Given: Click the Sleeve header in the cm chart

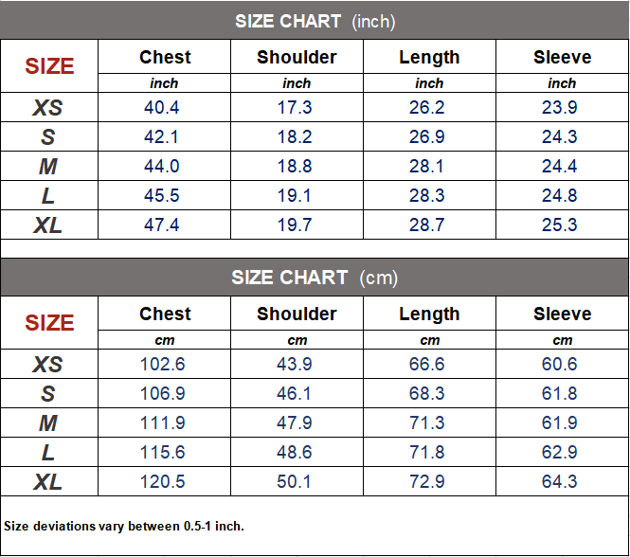Looking at the screenshot, I should 562,314.
